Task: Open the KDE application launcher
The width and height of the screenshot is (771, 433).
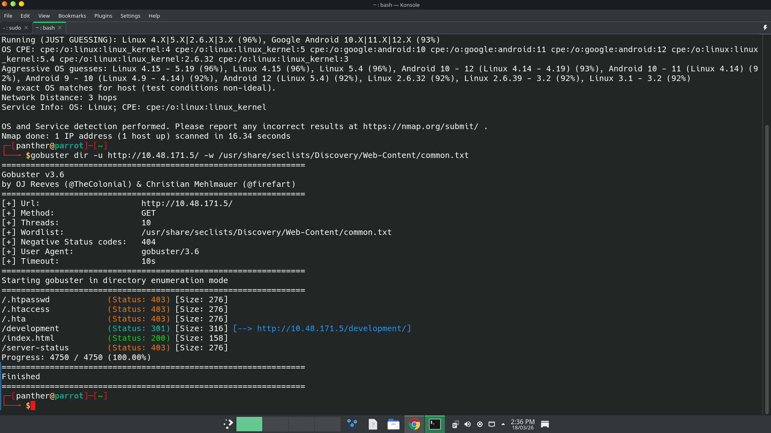Action: pos(228,424)
